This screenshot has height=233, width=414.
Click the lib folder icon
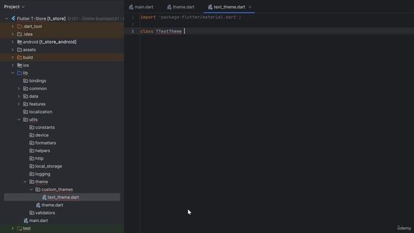19,73
